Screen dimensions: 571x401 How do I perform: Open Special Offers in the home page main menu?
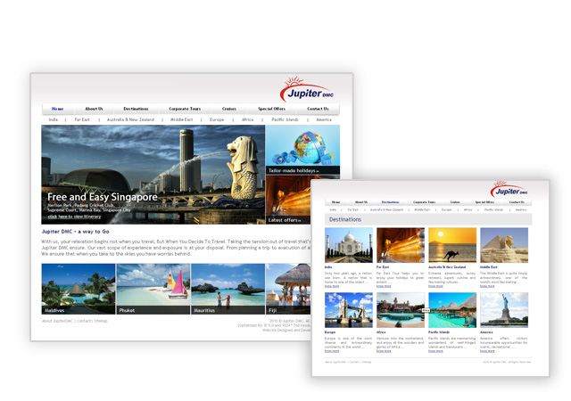click(271, 109)
